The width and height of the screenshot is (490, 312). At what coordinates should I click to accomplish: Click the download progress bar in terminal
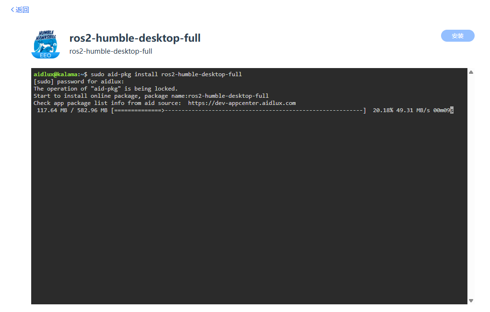point(239,110)
